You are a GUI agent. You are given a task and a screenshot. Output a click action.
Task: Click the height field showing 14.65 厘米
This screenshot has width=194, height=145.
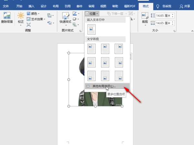pyautogui.click(x=164, y=16)
